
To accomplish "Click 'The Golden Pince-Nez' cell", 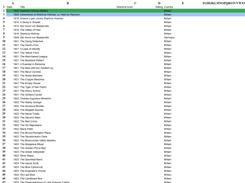I will 33,148.
